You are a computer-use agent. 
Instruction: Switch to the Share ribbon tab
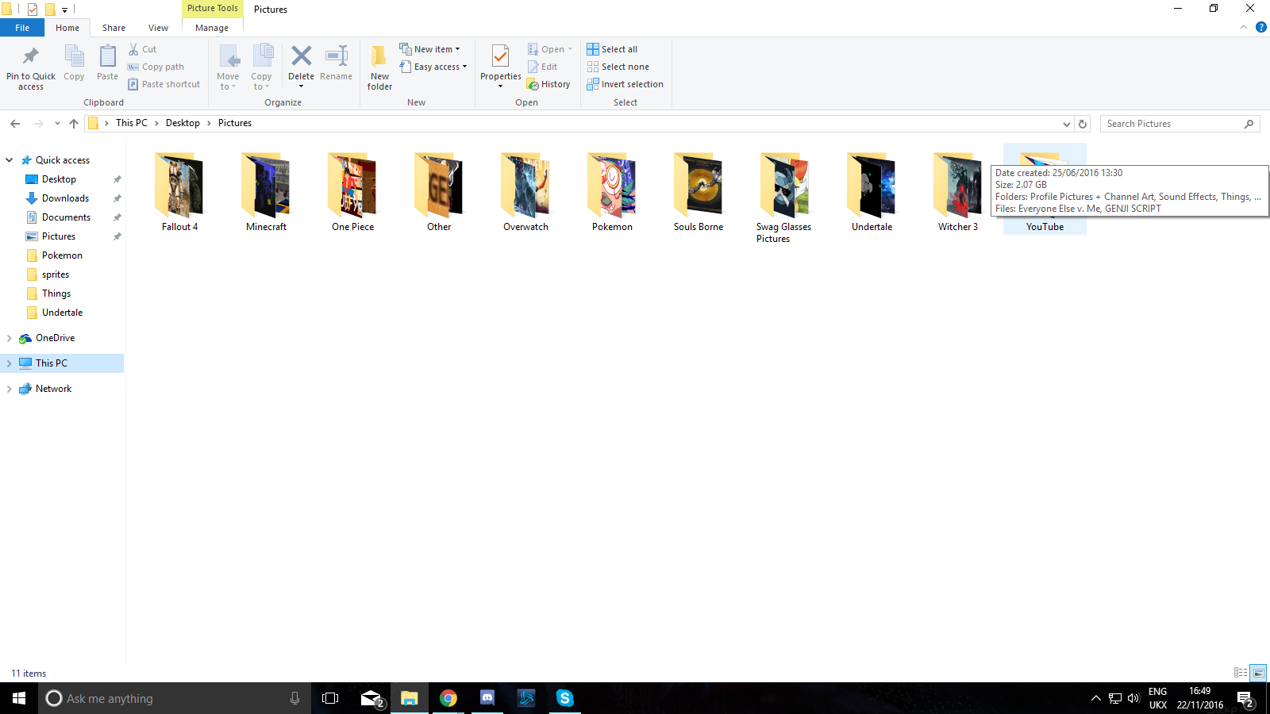114,28
